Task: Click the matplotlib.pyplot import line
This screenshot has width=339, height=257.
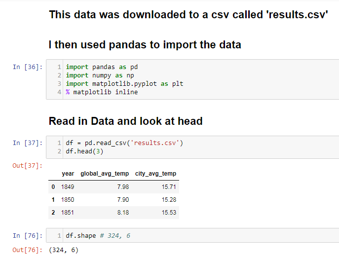Action: 124,84
